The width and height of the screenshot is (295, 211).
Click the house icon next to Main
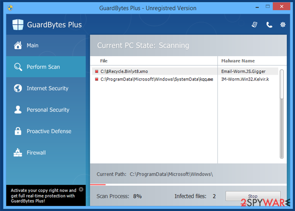tap(18, 45)
